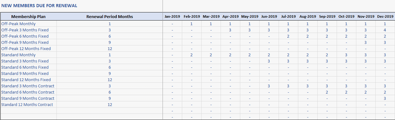
Task: Click the Jan-2019 column header
Action: (x=172, y=16)
